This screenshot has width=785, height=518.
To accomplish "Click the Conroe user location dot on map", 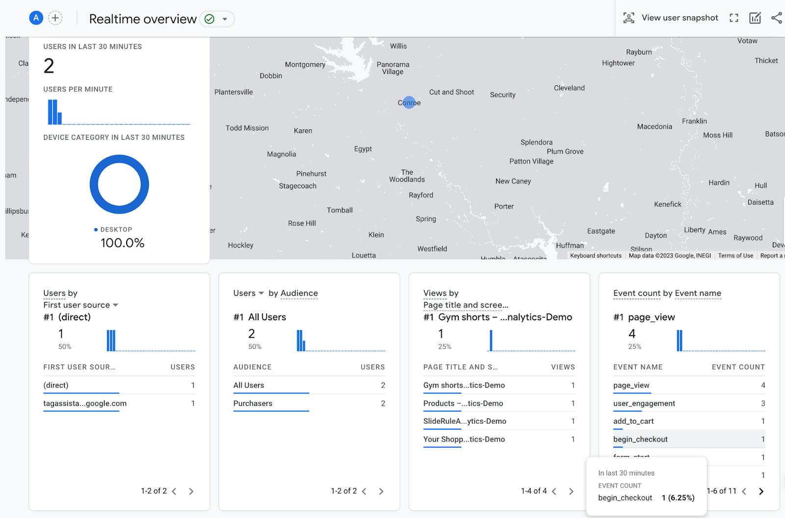I will 409,102.
